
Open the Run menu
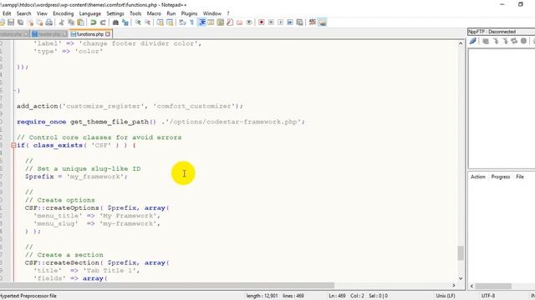coord(171,13)
